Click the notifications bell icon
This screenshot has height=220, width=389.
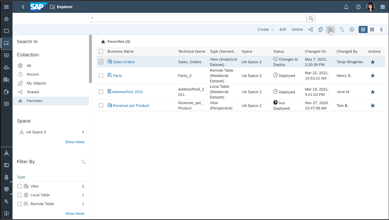click(346, 7)
